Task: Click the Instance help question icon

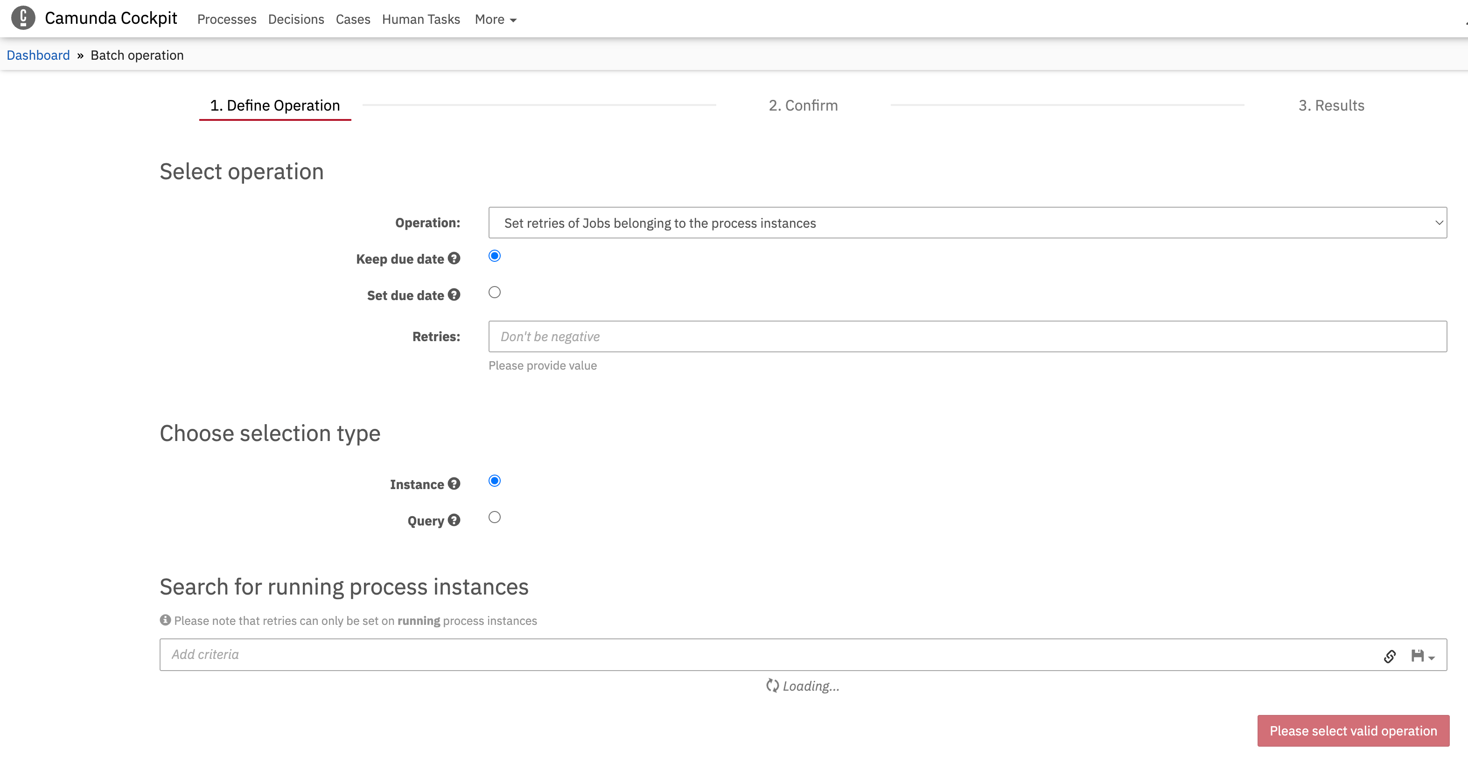Action: point(454,484)
